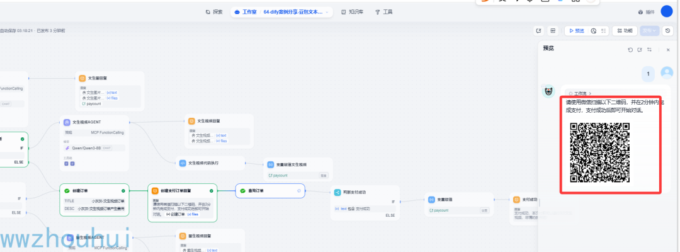Viewport: 680px width, 252px height.
Task: Select the 创建订单 WeChat pay node icon
Action: pyautogui.click(x=67, y=190)
